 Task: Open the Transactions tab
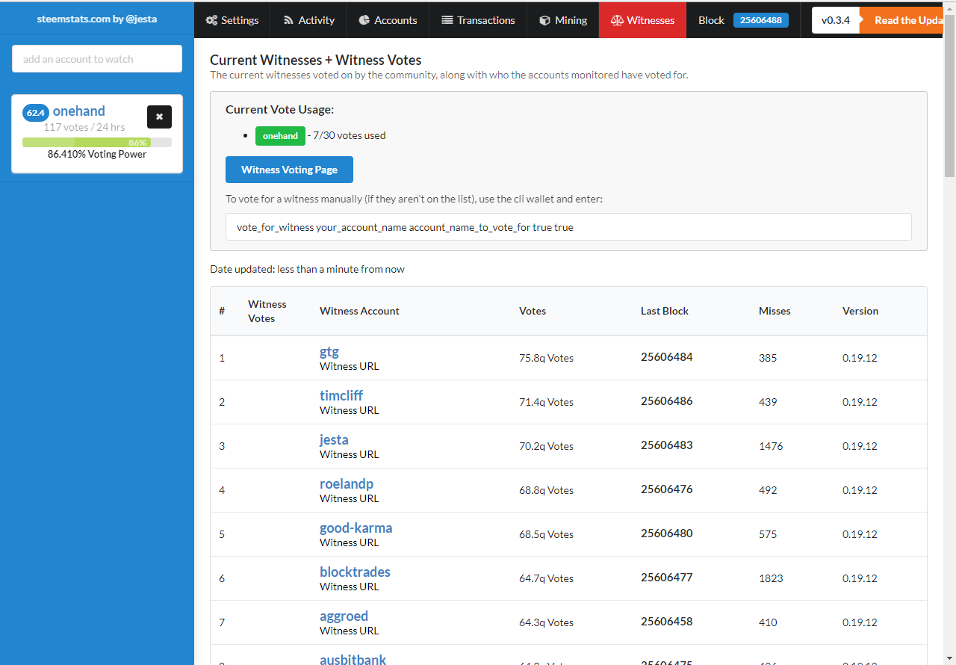pyautogui.click(x=478, y=20)
